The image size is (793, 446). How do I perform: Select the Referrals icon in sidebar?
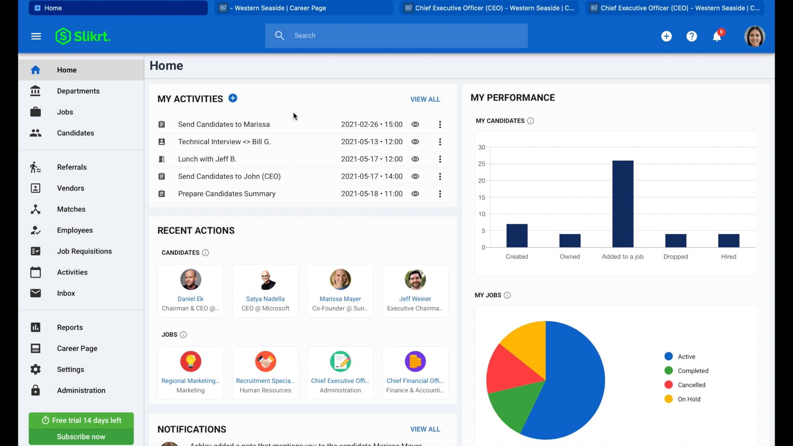point(36,167)
